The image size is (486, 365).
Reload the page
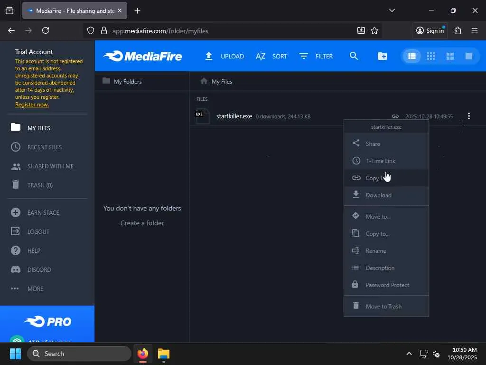pos(46,30)
